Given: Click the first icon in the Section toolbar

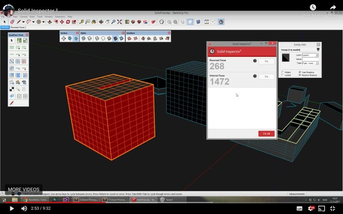Looking at the screenshot, I should [x=63, y=39].
